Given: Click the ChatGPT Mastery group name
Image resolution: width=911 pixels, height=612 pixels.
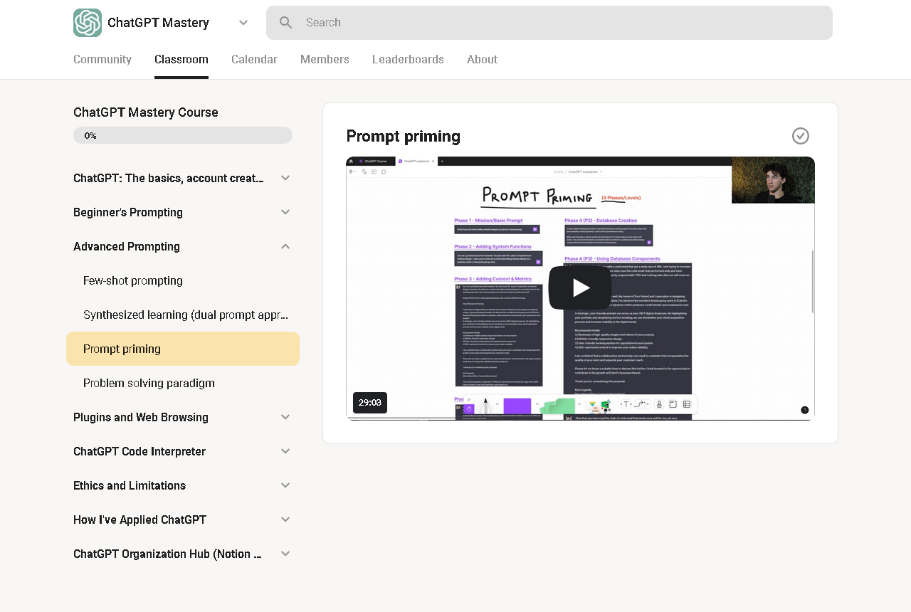Looking at the screenshot, I should pos(158,23).
